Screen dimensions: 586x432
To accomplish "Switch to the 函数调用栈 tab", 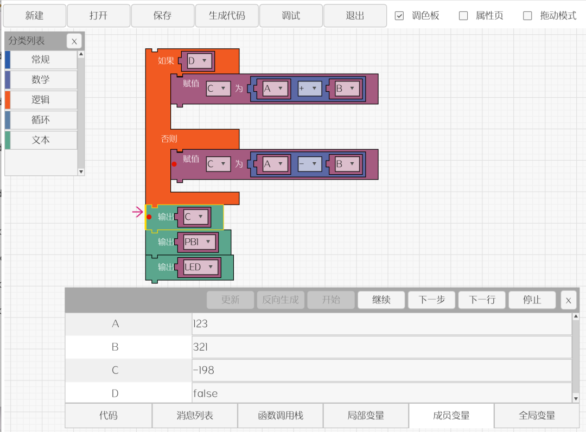I will (280, 416).
